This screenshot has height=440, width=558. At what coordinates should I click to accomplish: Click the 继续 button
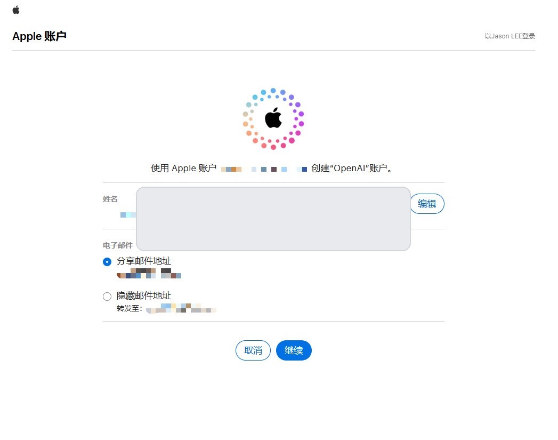pyautogui.click(x=294, y=350)
